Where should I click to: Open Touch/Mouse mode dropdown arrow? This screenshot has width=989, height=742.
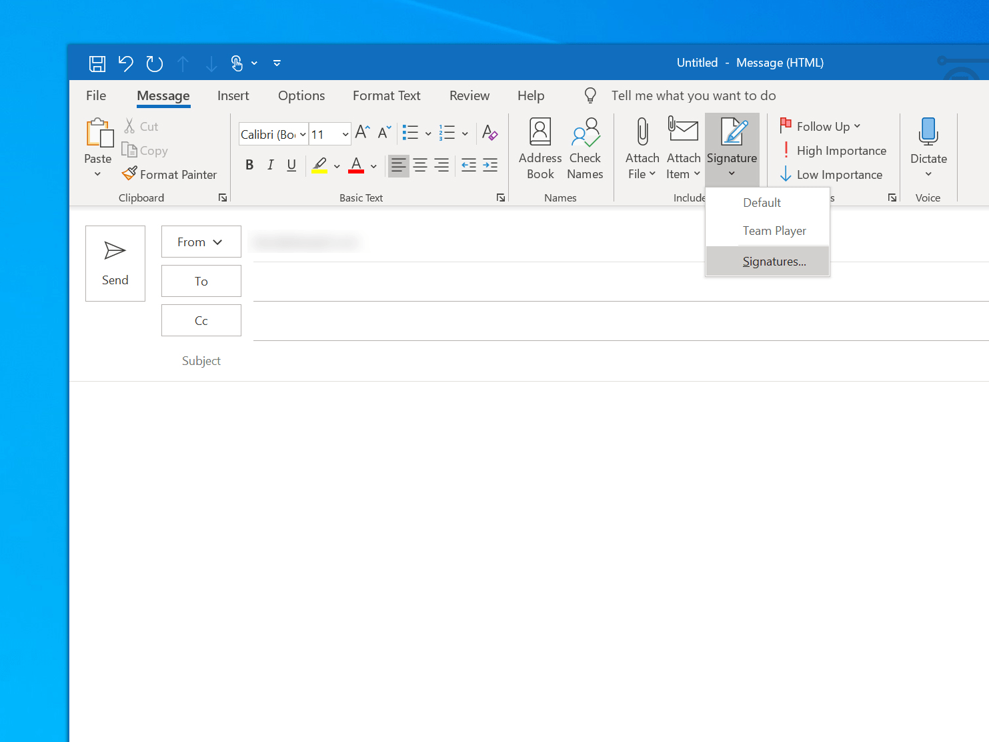click(x=254, y=63)
